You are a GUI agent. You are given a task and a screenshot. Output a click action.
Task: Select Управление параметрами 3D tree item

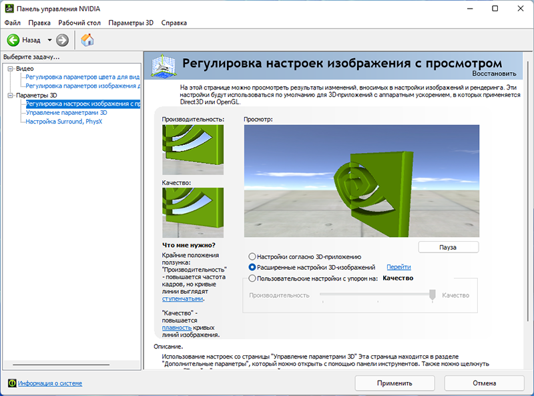pos(66,112)
